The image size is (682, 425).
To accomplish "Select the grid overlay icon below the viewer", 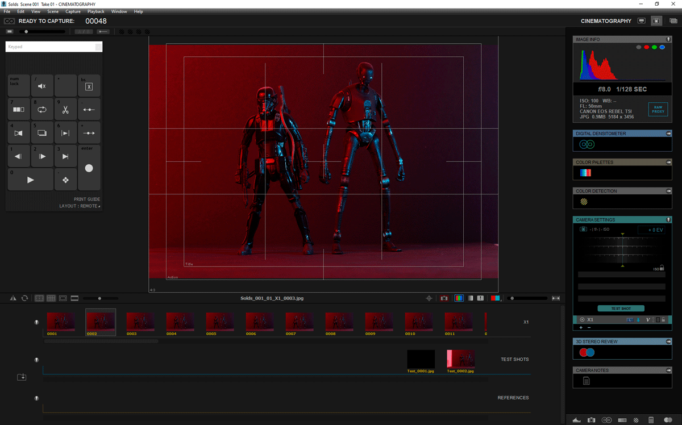I will tap(51, 298).
